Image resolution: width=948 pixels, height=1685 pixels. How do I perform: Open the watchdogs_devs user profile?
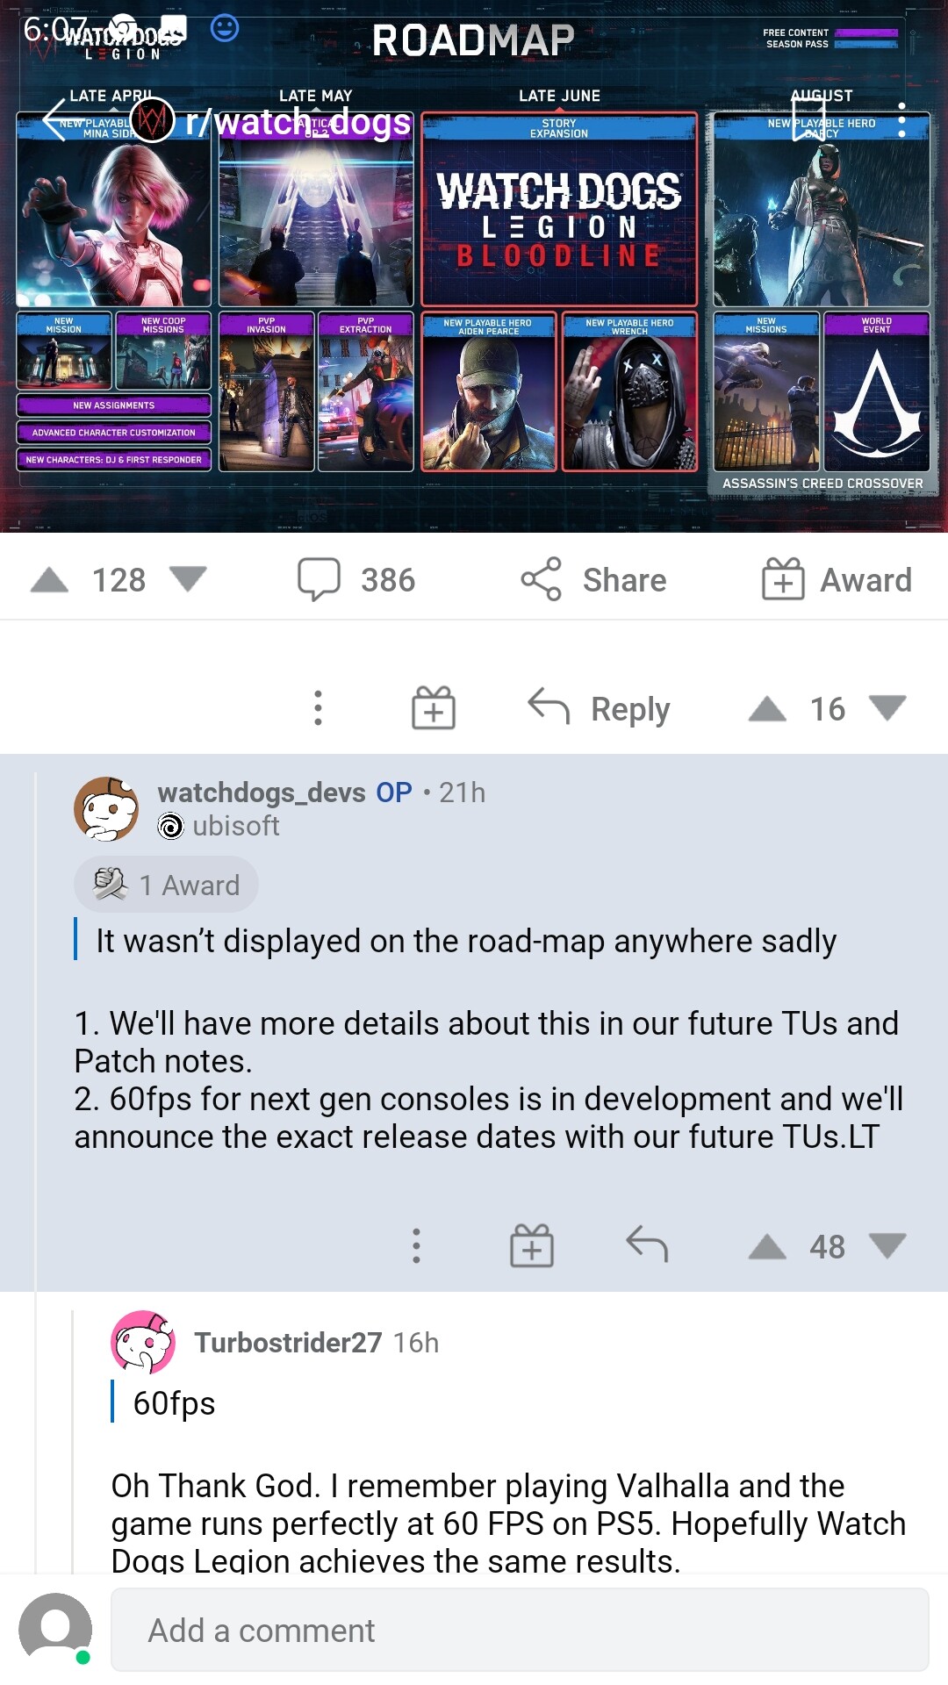tap(262, 792)
